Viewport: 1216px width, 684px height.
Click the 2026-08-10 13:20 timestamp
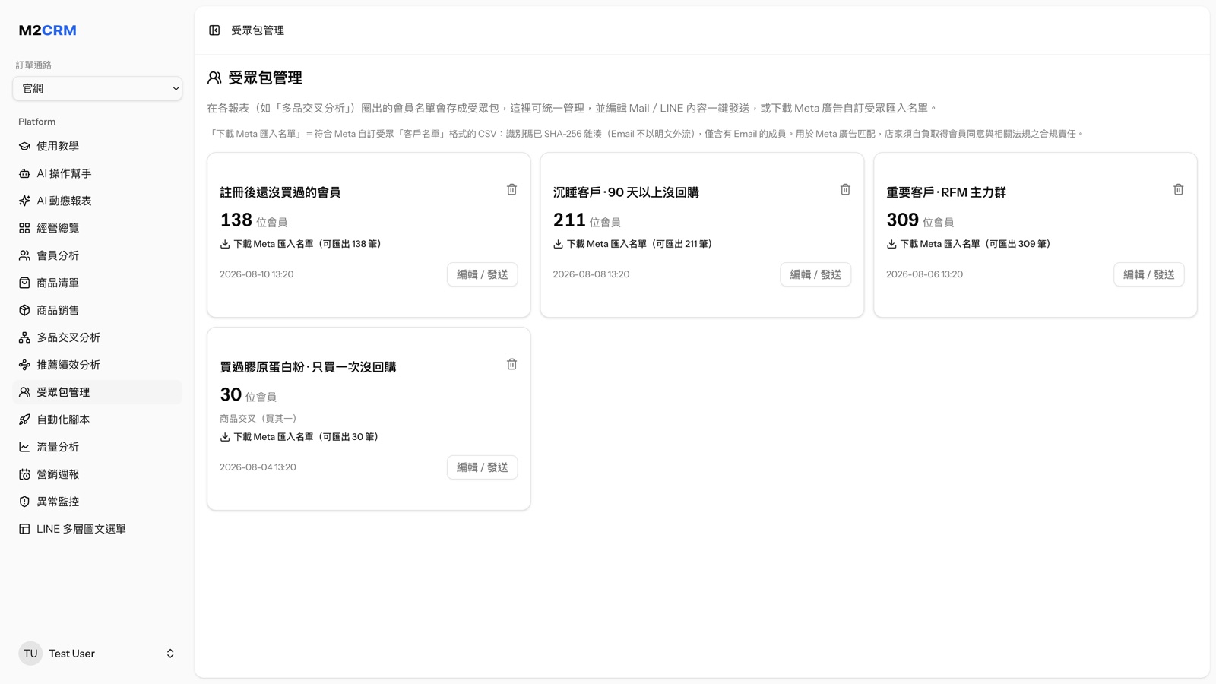pos(256,274)
